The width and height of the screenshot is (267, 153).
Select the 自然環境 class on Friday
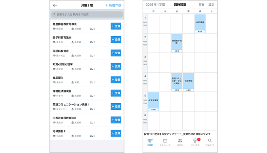coord(200,23)
